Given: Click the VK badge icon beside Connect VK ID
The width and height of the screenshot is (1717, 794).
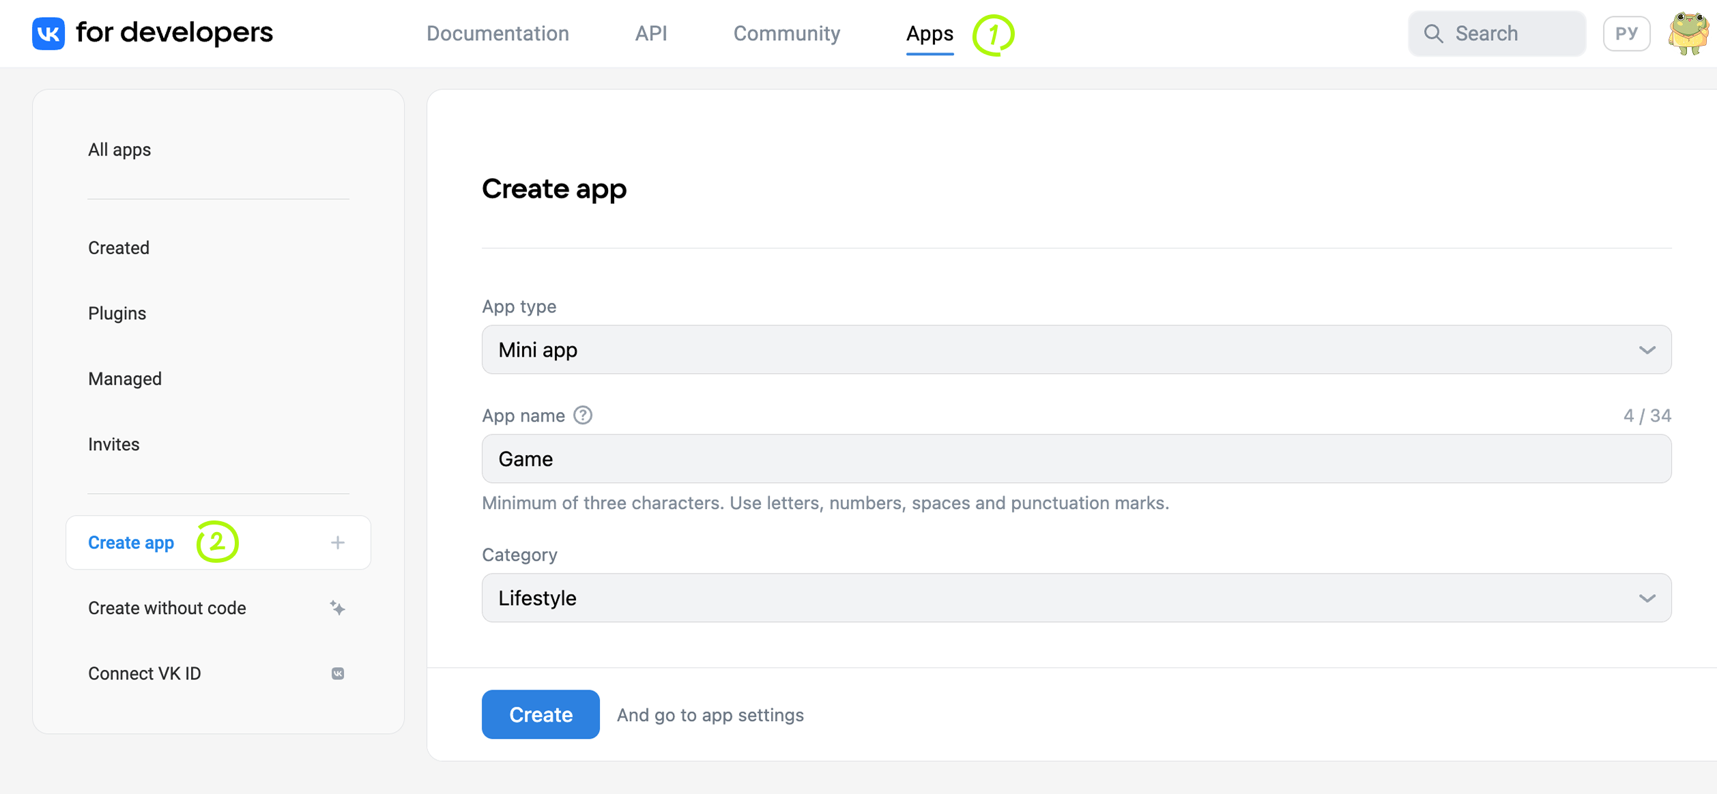Looking at the screenshot, I should coord(338,673).
